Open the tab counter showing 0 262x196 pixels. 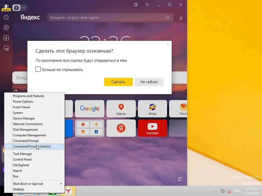pyautogui.click(x=16, y=8)
